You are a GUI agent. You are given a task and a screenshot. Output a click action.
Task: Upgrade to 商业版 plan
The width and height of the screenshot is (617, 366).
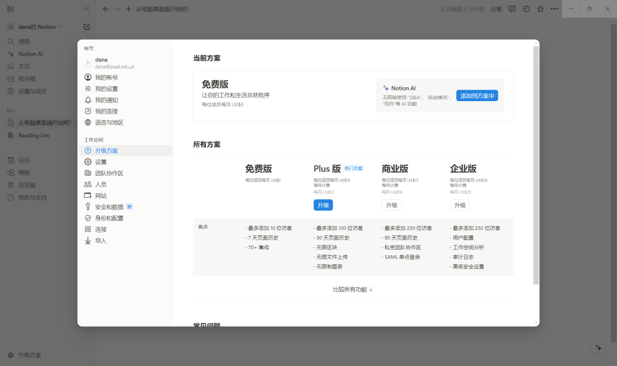pos(392,205)
